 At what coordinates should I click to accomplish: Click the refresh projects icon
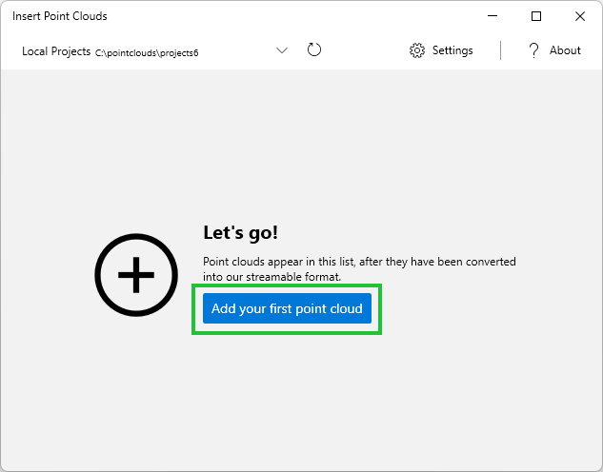pyautogui.click(x=314, y=49)
